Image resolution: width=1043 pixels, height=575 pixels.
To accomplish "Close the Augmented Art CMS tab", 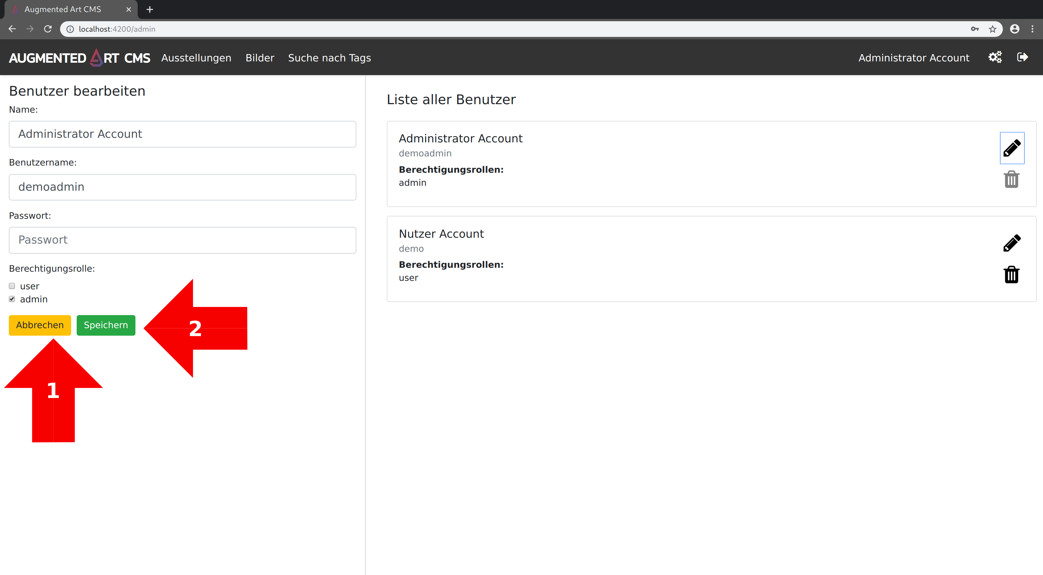I will tap(129, 9).
